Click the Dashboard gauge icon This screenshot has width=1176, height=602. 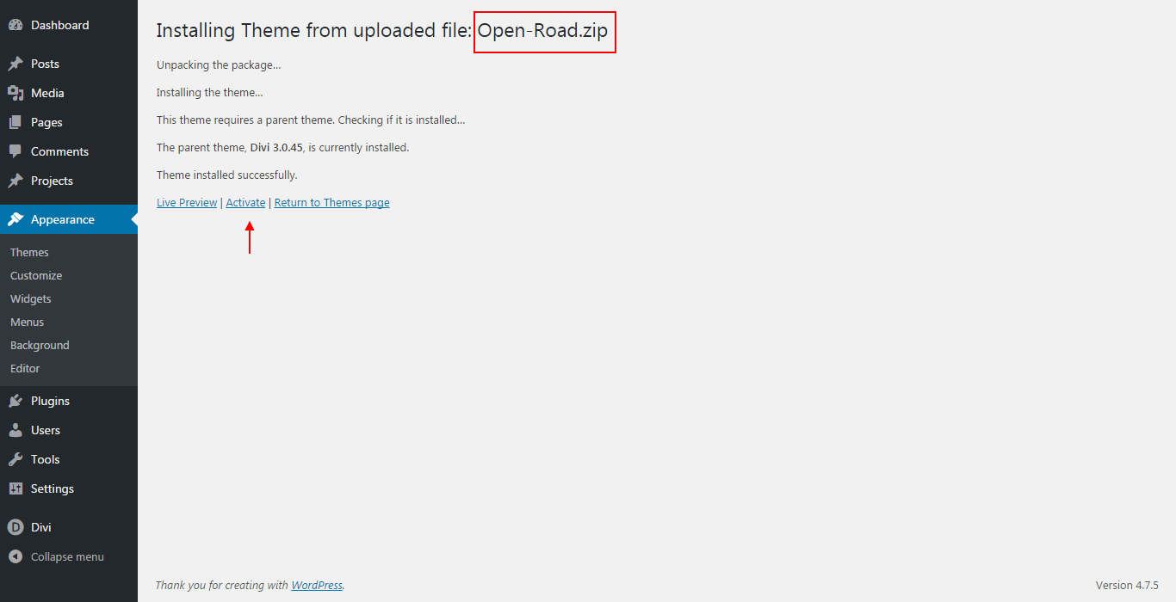tap(15, 25)
